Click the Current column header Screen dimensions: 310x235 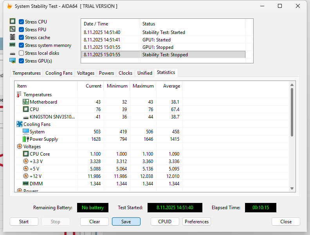click(90, 86)
